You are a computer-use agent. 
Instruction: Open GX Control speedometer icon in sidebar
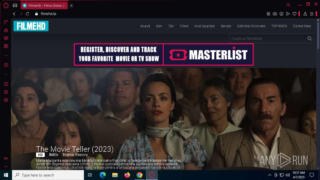tap(6, 22)
